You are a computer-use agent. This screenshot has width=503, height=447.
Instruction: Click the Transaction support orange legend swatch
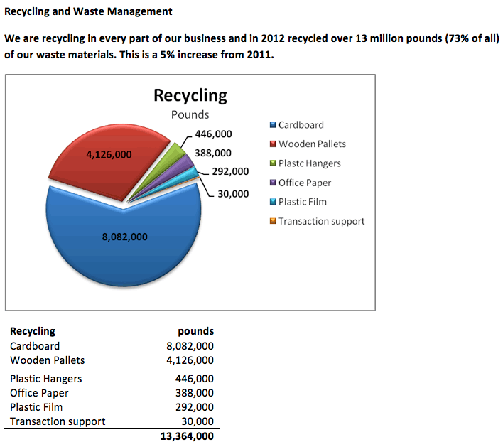[273, 221]
